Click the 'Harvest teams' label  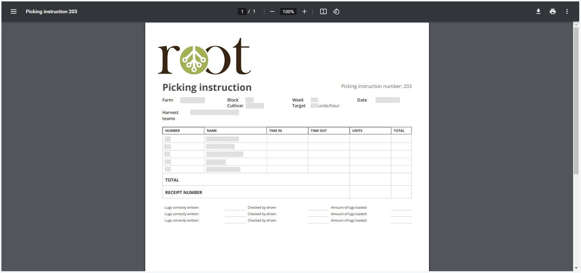pyautogui.click(x=170, y=115)
